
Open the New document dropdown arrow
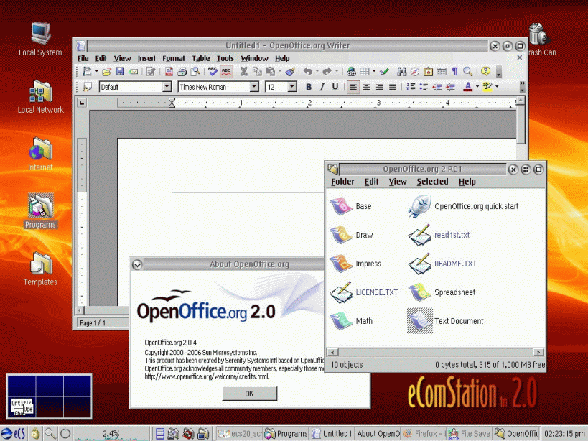pyautogui.click(x=96, y=71)
